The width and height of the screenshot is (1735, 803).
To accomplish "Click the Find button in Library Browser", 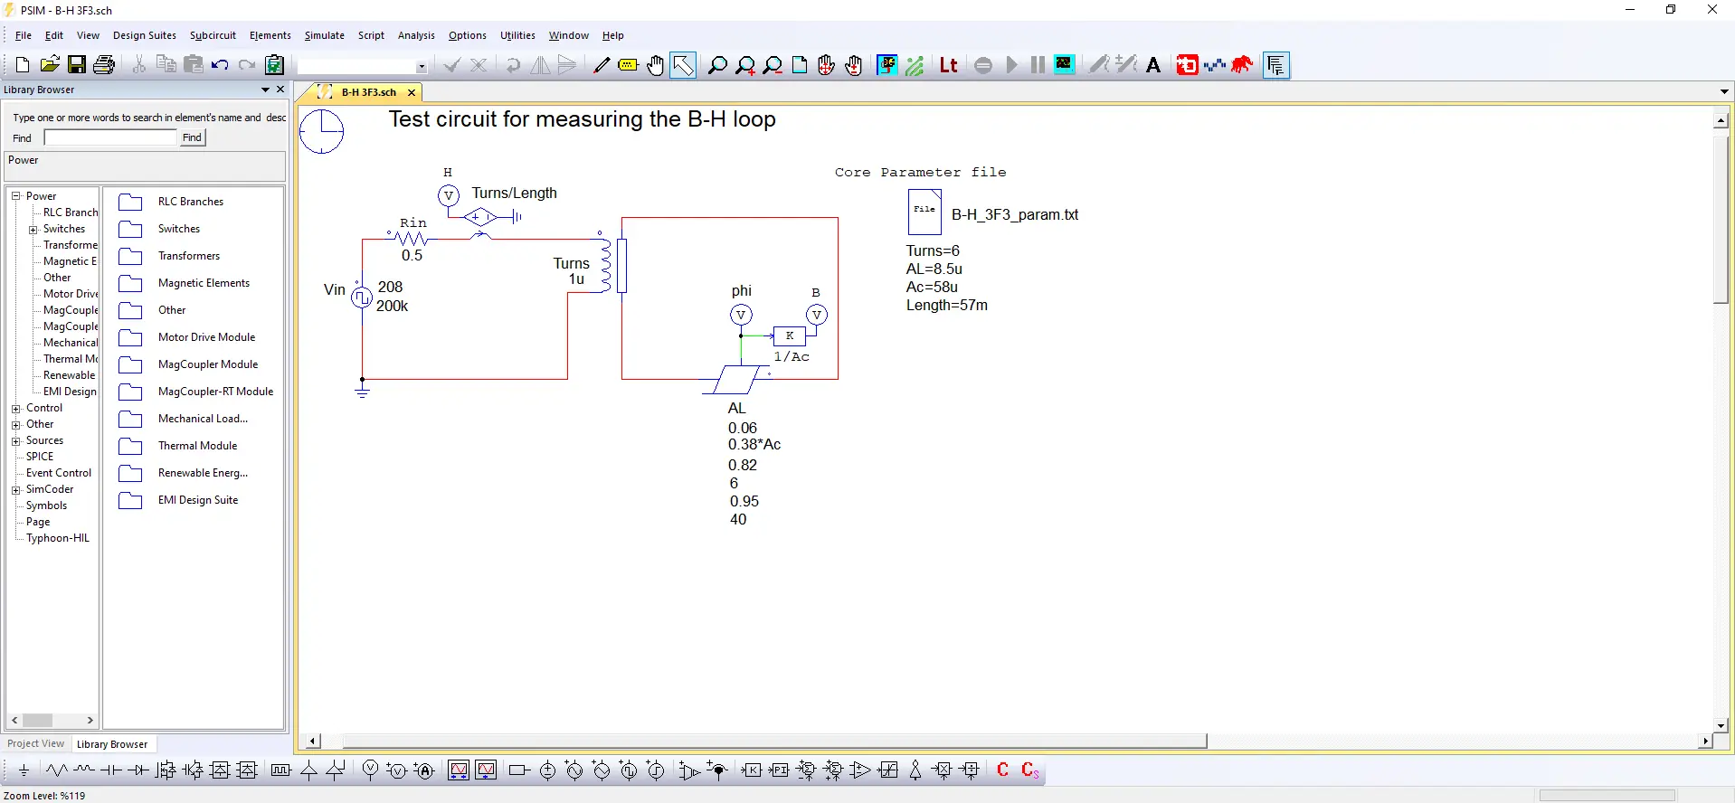I will [x=192, y=137].
